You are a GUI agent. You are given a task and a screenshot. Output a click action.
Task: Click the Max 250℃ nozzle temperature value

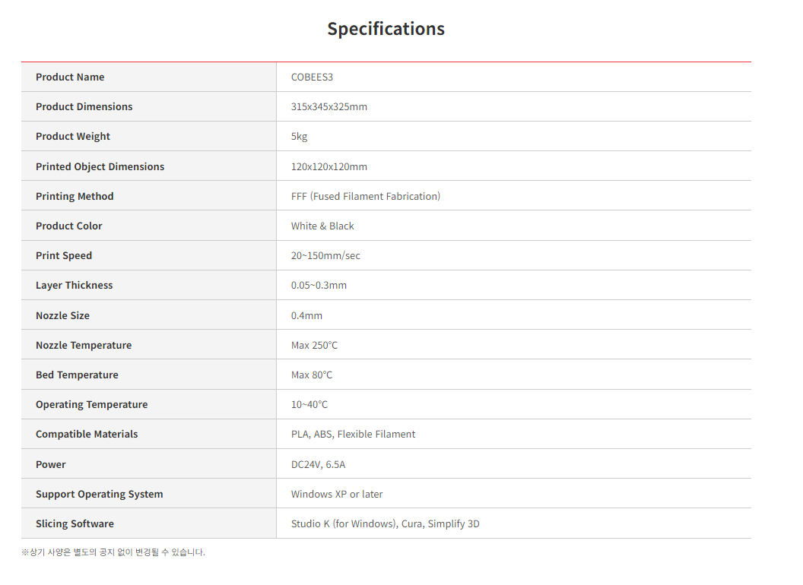pos(314,345)
